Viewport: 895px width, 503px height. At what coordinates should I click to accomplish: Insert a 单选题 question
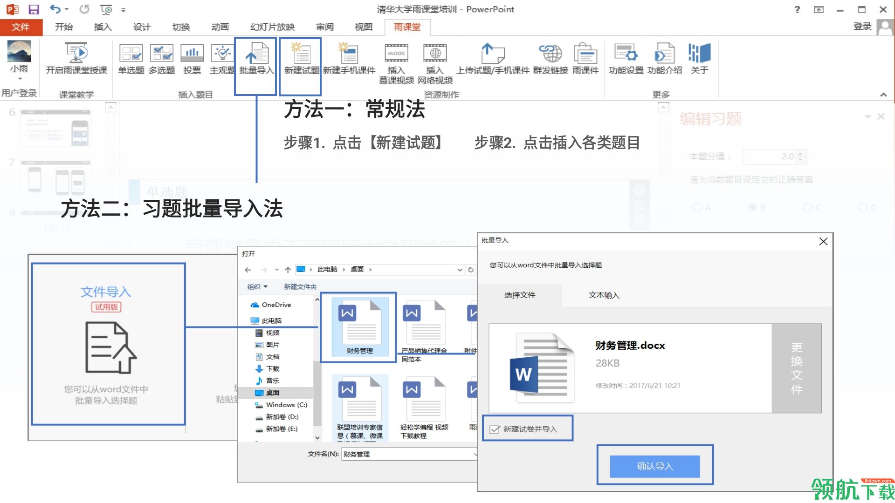point(131,59)
